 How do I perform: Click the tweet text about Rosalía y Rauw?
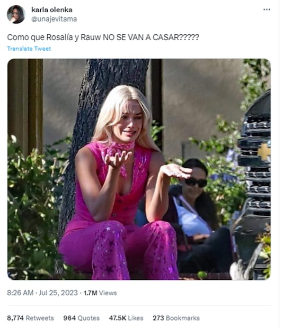pos(103,38)
